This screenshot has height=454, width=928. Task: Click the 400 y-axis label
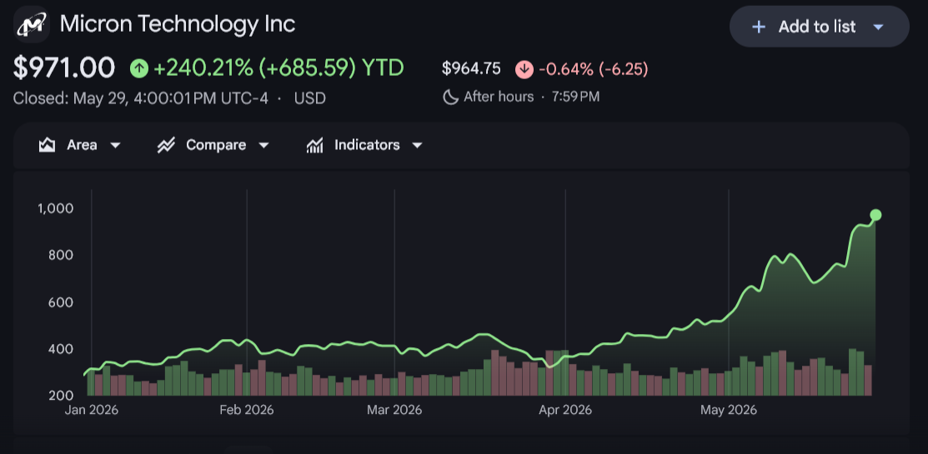click(61, 349)
